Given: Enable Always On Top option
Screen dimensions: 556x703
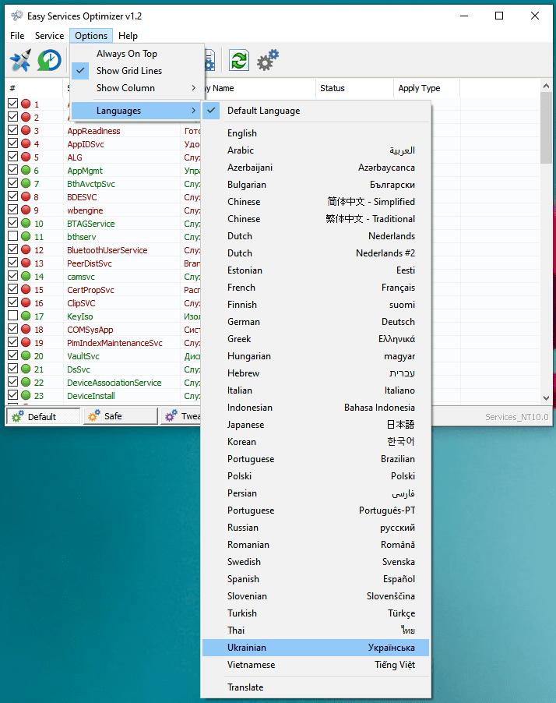Looking at the screenshot, I should 135,54.
